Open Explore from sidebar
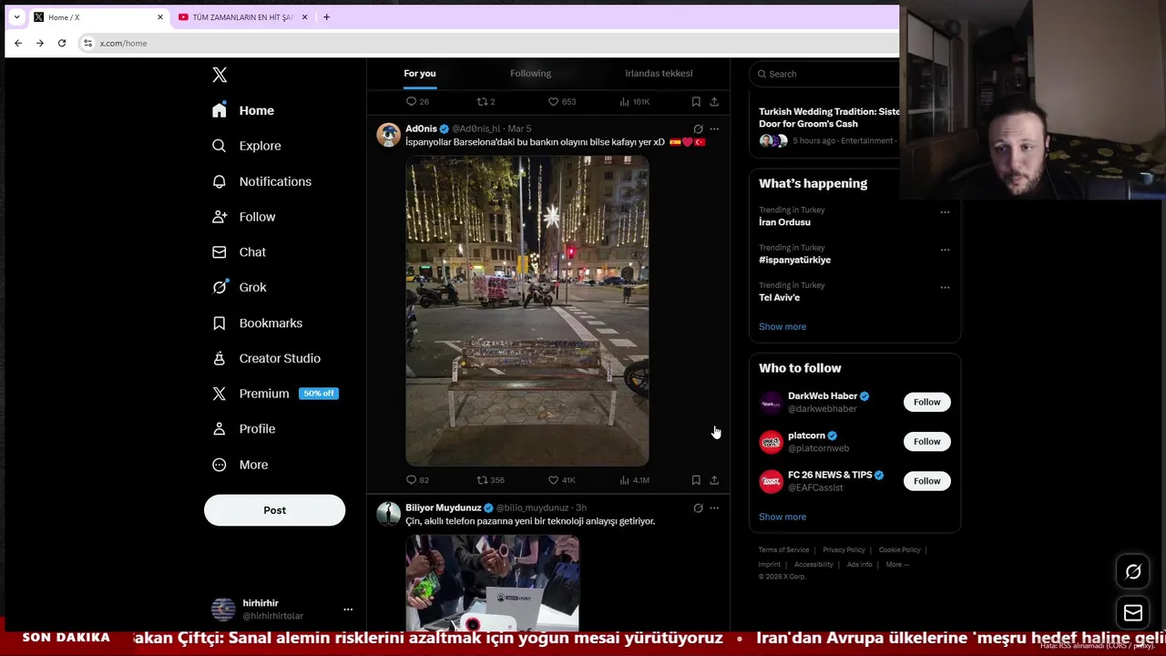 (x=247, y=146)
